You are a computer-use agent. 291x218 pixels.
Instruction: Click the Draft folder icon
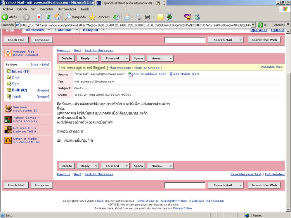point(9,77)
